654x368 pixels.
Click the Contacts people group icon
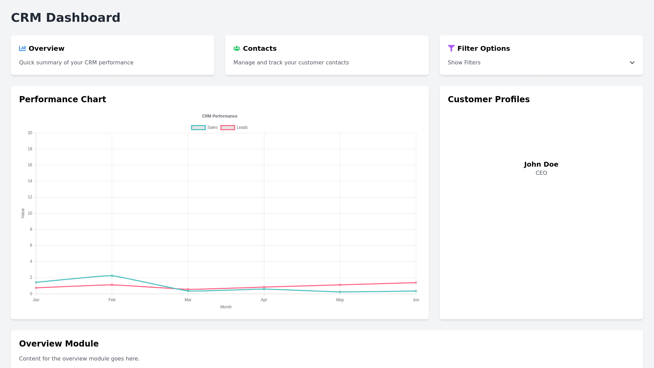click(237, 48)
